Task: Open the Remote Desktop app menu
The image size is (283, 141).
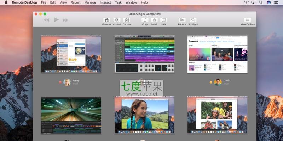Action: (24, 2)
